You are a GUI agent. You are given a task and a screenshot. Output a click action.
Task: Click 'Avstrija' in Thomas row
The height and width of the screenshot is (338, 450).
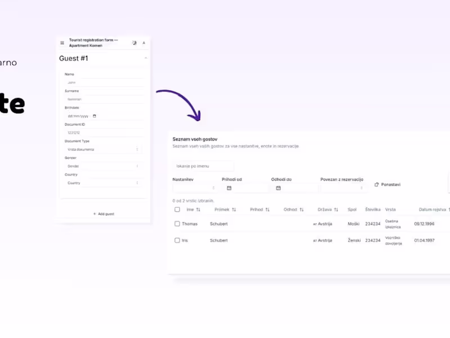click(325, 224)
